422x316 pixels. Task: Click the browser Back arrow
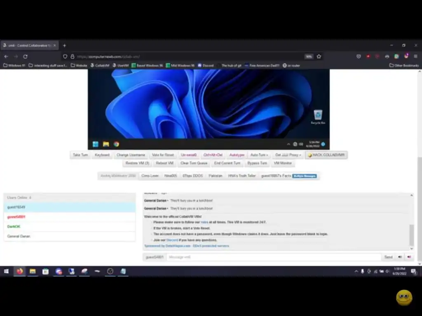tap(6, 56)
